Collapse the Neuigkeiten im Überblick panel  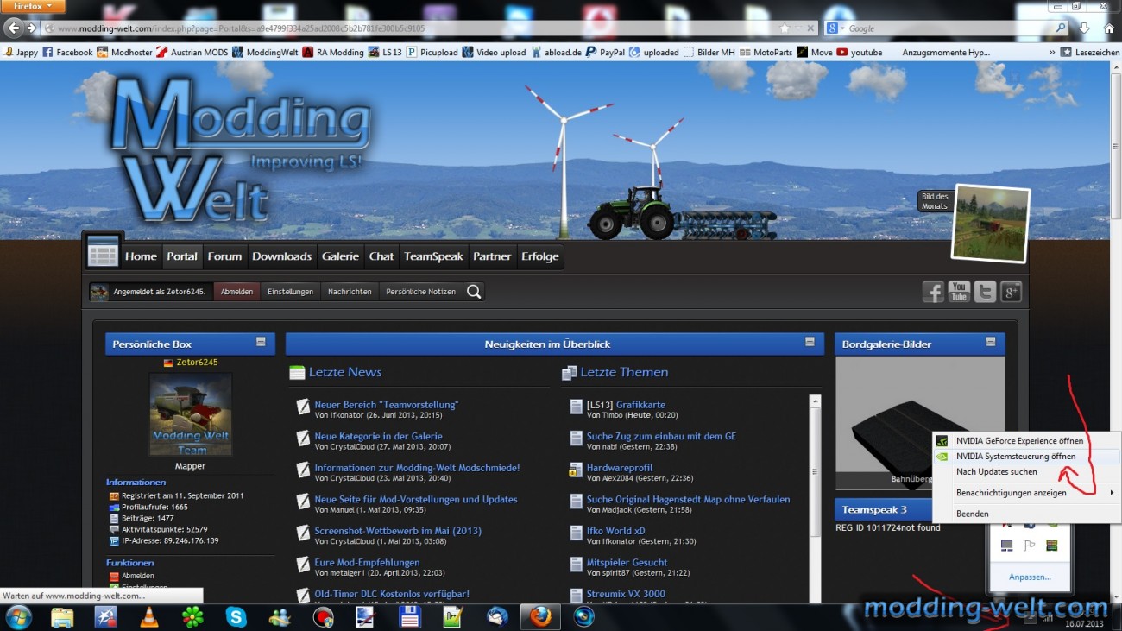click(810, 342)
